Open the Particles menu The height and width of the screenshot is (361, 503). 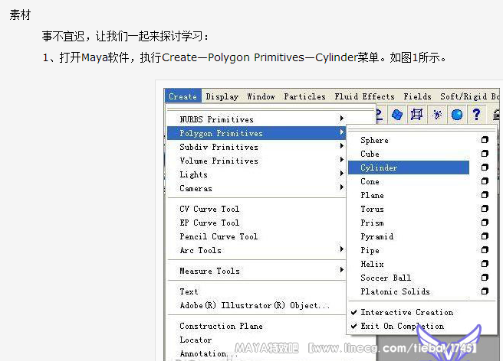tap(304, 96)
